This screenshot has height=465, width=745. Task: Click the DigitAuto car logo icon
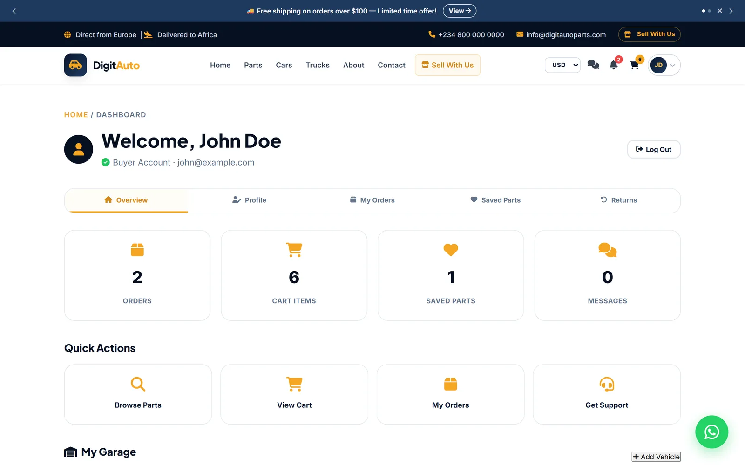(75, 65)
